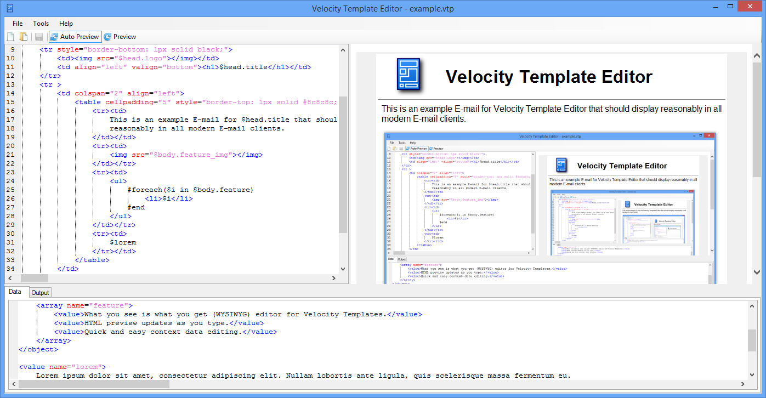766x398 pixels.
Task: Click the preview pane's vertical scrollbar thumb
Action: pyautogui.click(x=757, y=120)
